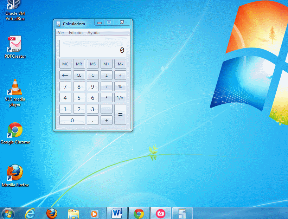Click the 5 key
This screenshot has width=288, height=219.
pyautogui.click(x=79, y=98)
